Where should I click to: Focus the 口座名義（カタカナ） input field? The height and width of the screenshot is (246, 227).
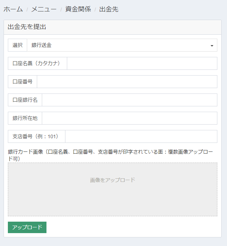pos(142,63)
